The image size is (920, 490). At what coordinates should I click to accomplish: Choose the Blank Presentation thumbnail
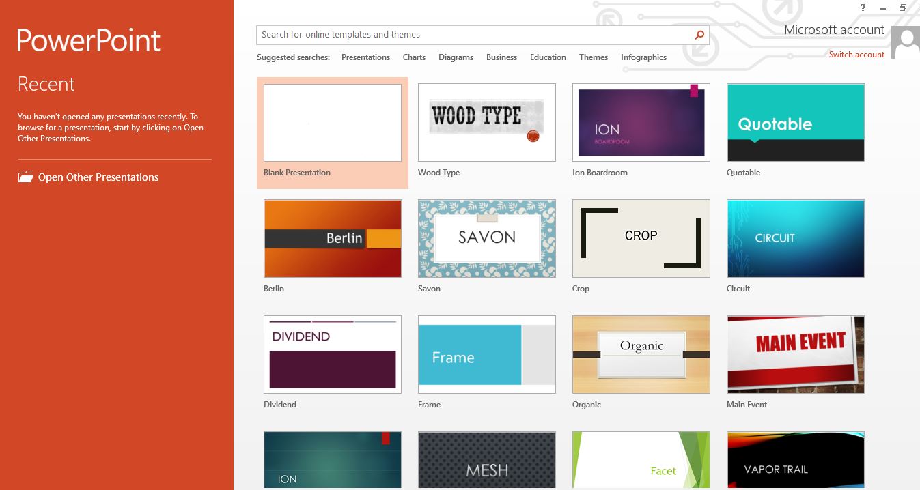333,123
